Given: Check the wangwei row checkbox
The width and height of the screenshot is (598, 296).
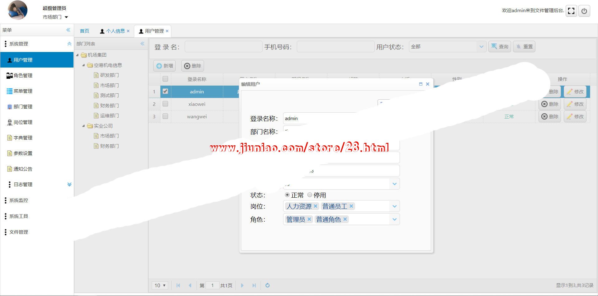Looking at the screenshot, I should pyautogui.click(x=165, y=116).
